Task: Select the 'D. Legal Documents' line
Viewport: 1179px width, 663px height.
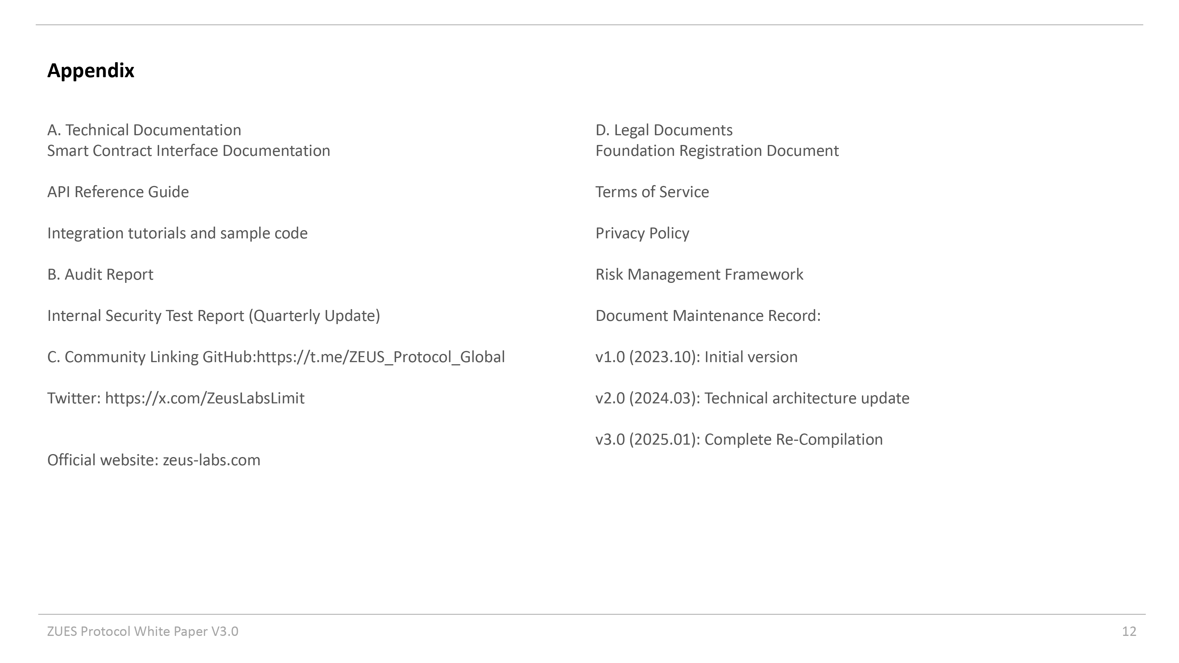Action: click(x=664, y=130)
